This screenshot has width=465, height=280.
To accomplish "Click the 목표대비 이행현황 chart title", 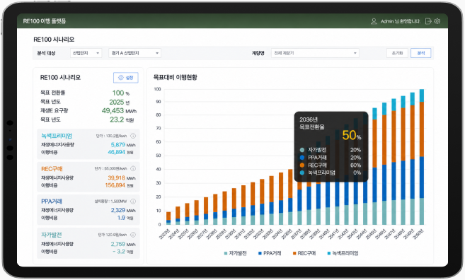I will pos(175,77).
